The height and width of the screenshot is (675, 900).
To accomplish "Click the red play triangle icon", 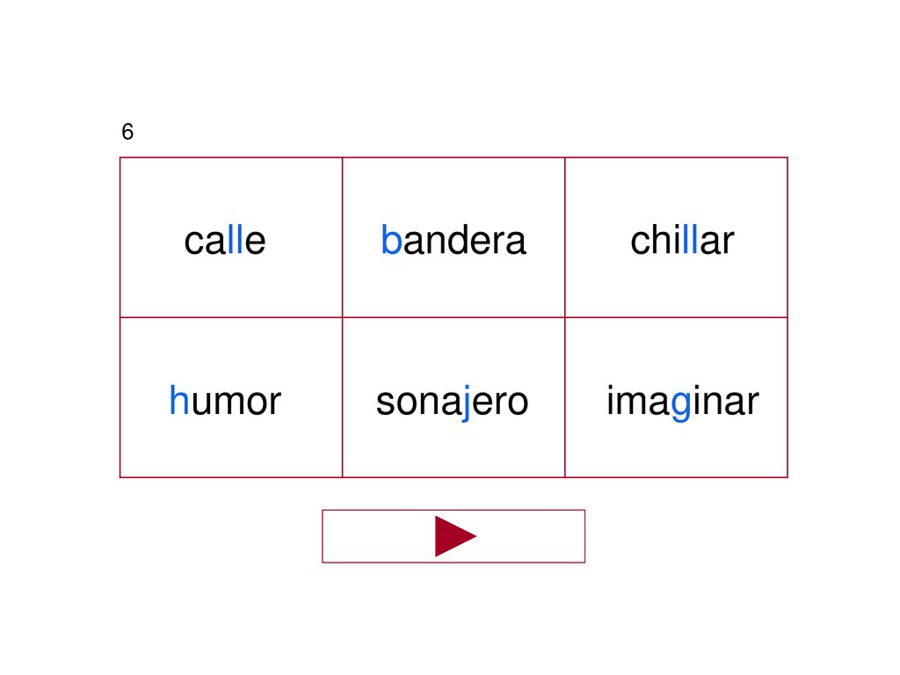I will click(455, 536).
